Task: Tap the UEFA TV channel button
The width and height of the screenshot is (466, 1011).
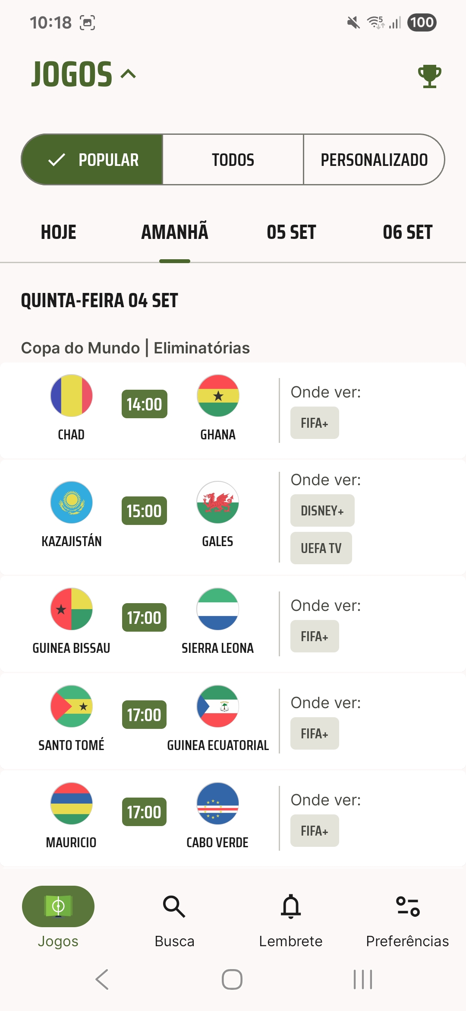Action: click(321, 548)
